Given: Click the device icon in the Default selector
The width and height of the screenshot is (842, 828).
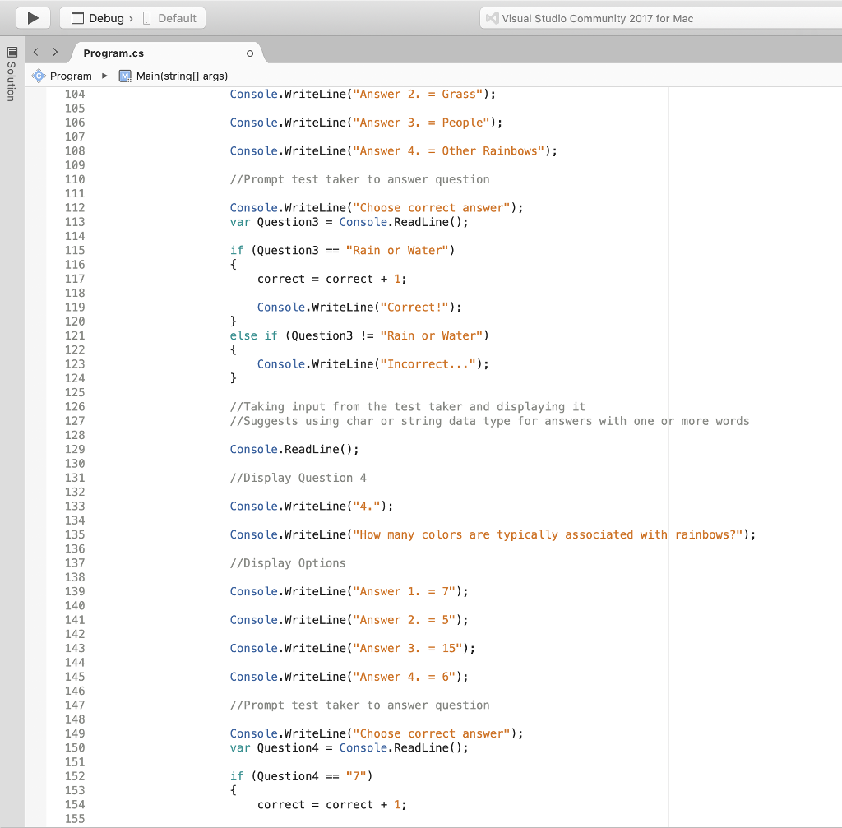Looking at the screenshot, I should click(145, 17).
